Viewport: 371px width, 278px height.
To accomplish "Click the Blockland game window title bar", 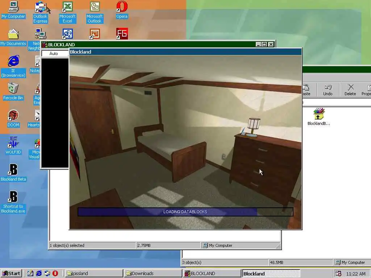I will click(x=185, y=52).
